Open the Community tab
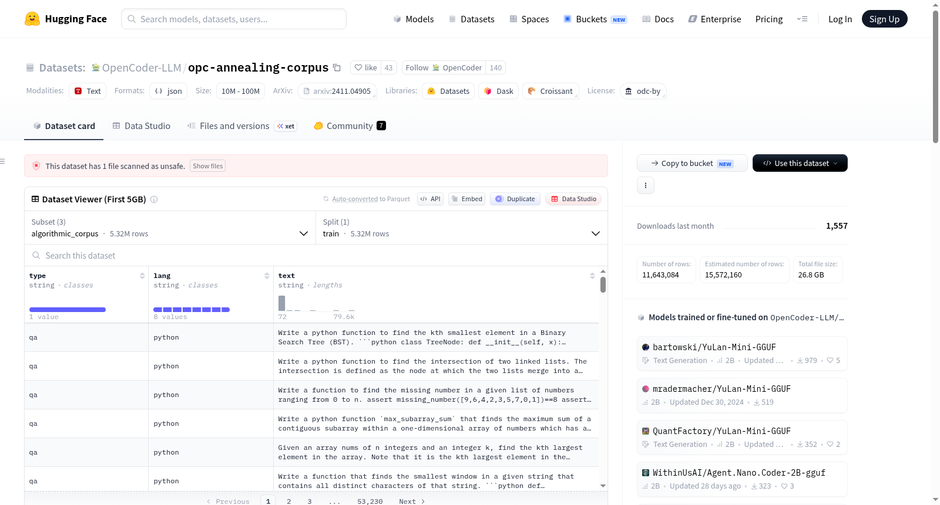 pyautogui.click(x=350, y=126)
